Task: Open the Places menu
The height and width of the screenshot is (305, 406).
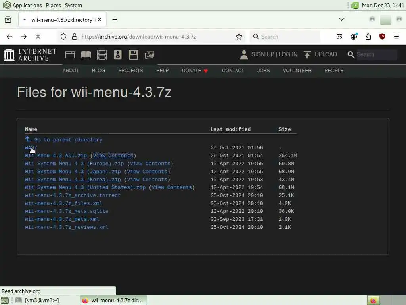Action: [54, 5]
